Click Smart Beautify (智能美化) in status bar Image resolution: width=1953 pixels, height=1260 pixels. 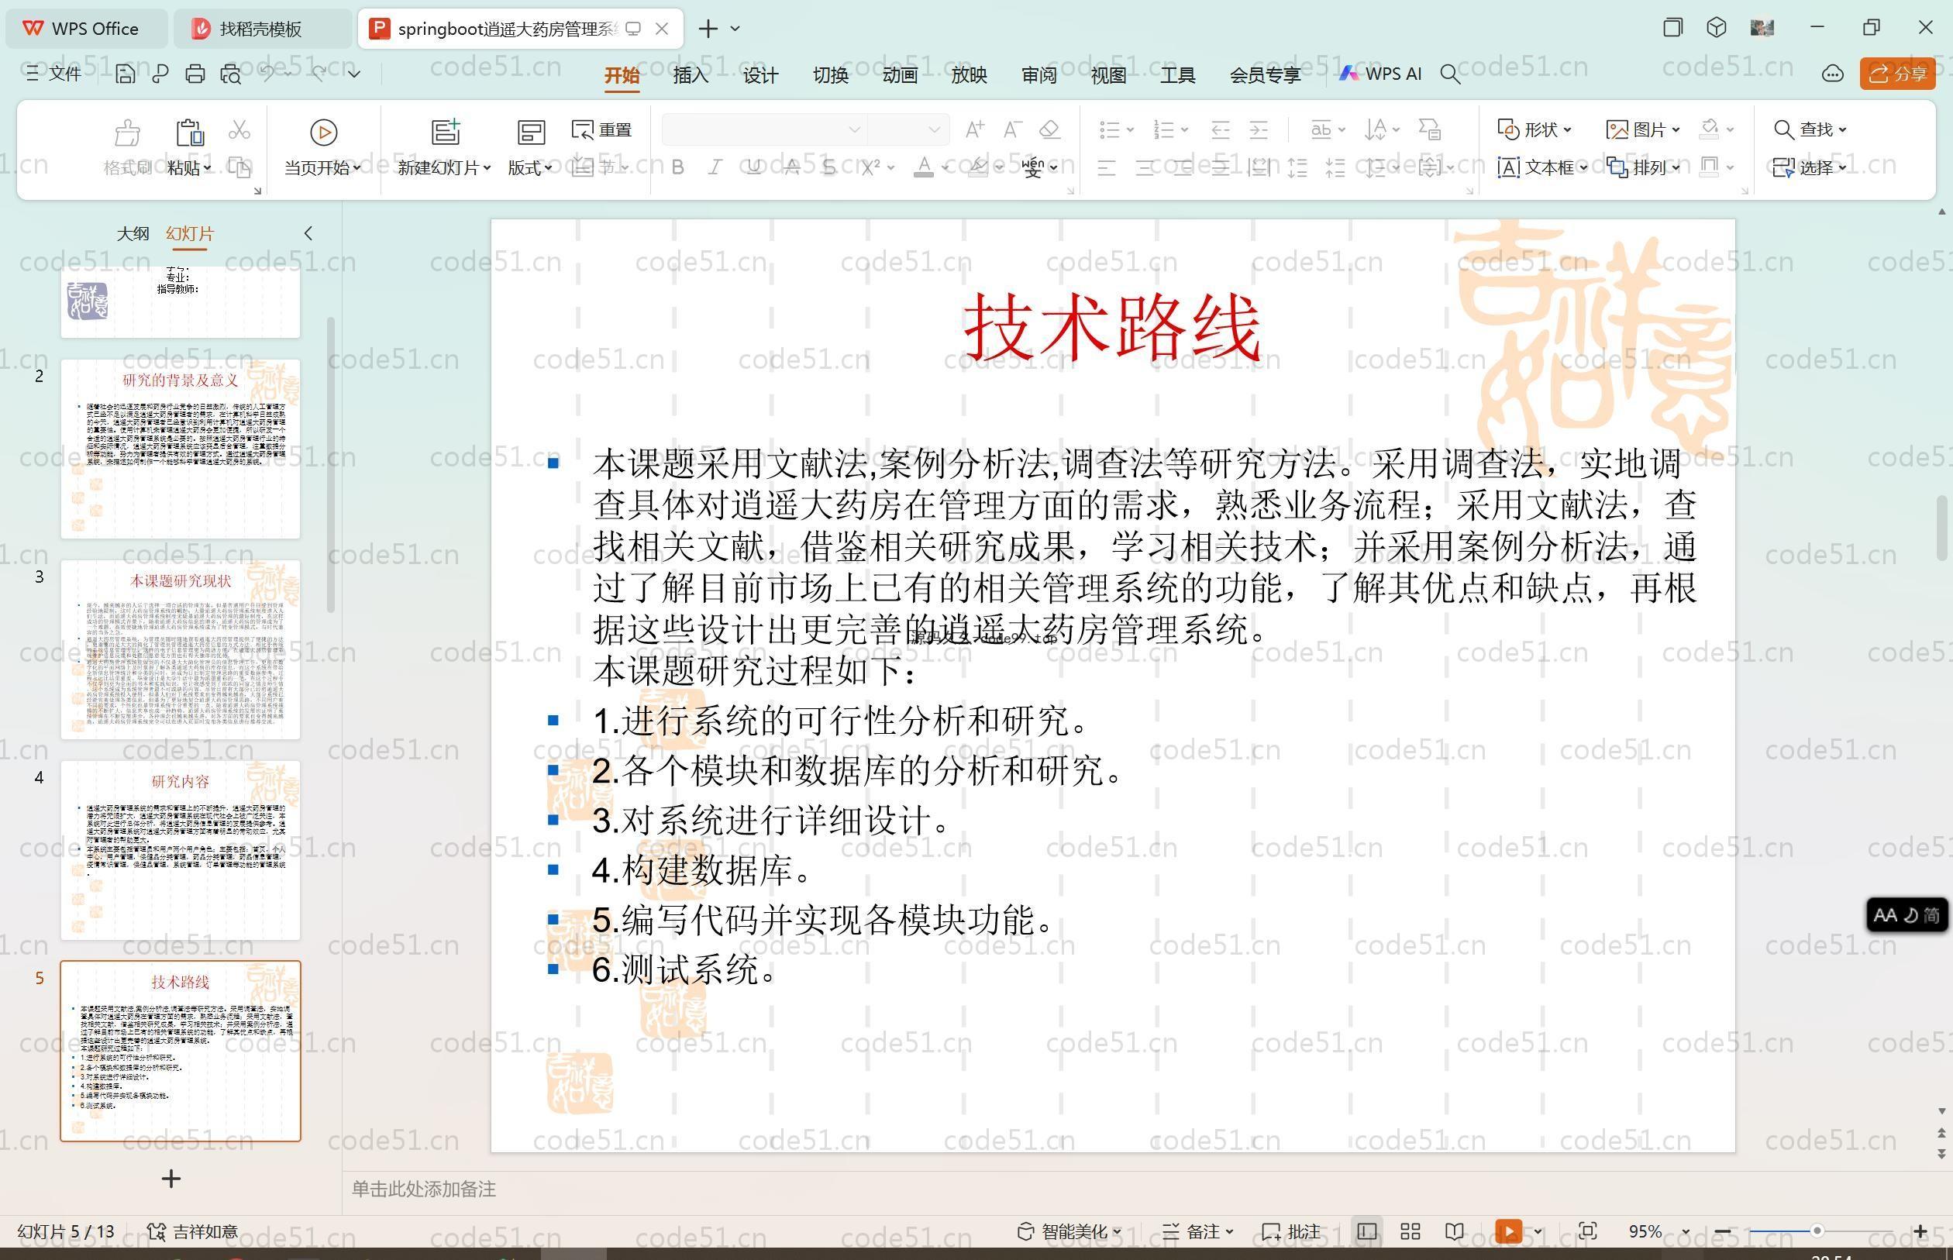click(x=1069, y=1231)
